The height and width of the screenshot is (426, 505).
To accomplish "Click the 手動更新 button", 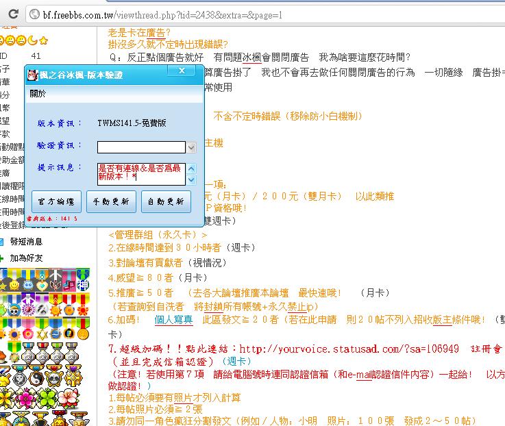I will 111,202.
